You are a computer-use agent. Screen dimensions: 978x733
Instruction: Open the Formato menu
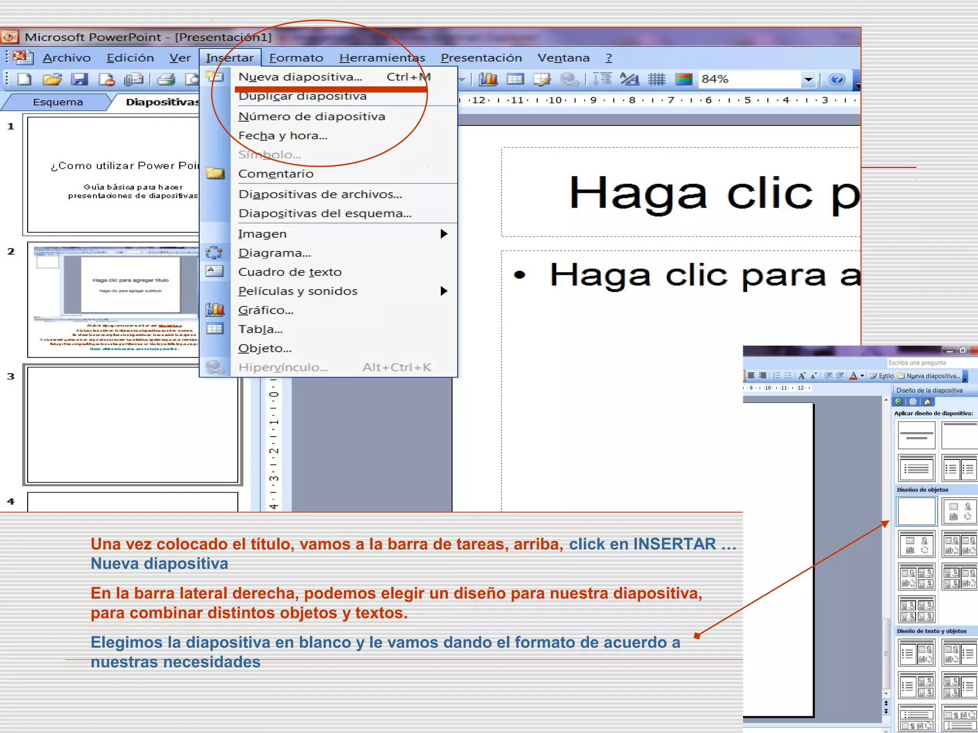pos(296,58)
